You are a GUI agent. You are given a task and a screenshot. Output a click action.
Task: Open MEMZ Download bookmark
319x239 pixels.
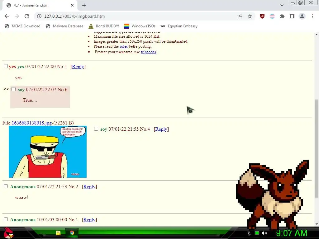coord(22,26)
